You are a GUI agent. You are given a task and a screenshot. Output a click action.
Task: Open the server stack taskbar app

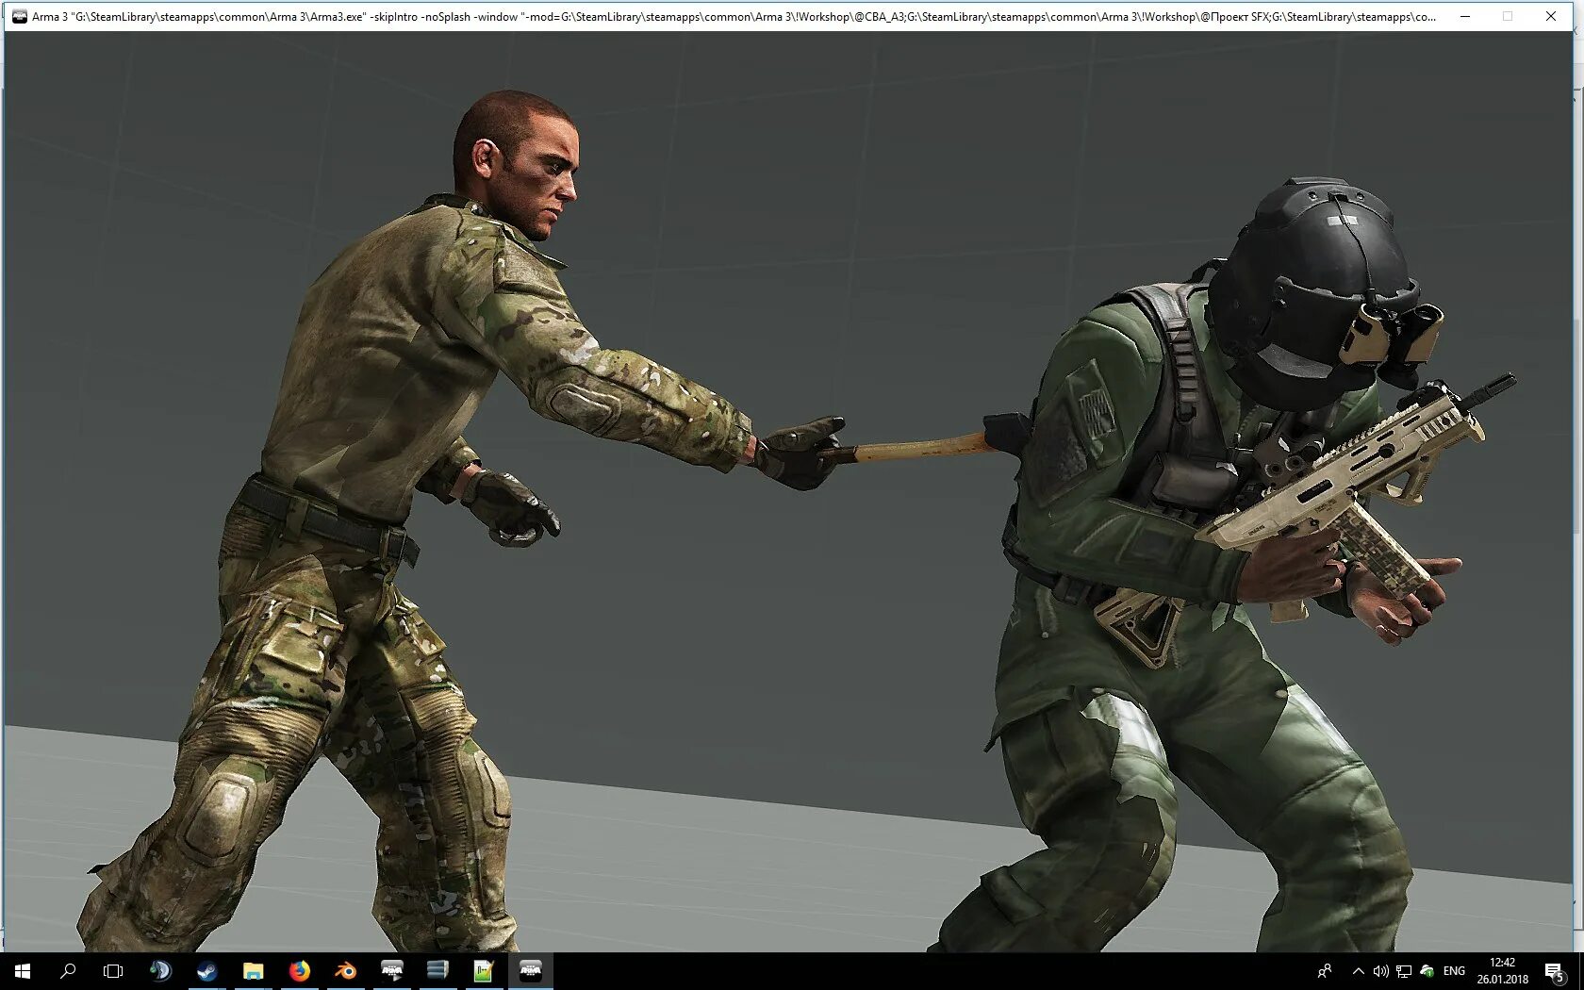437,971
